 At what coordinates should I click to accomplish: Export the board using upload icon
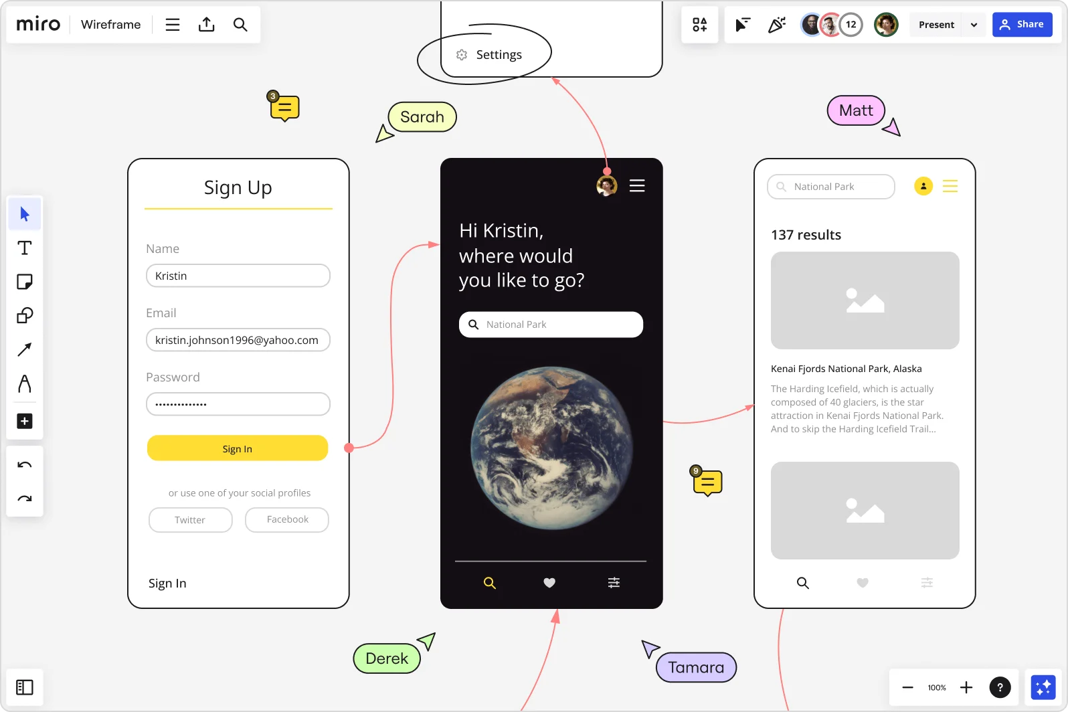point(207,25)
